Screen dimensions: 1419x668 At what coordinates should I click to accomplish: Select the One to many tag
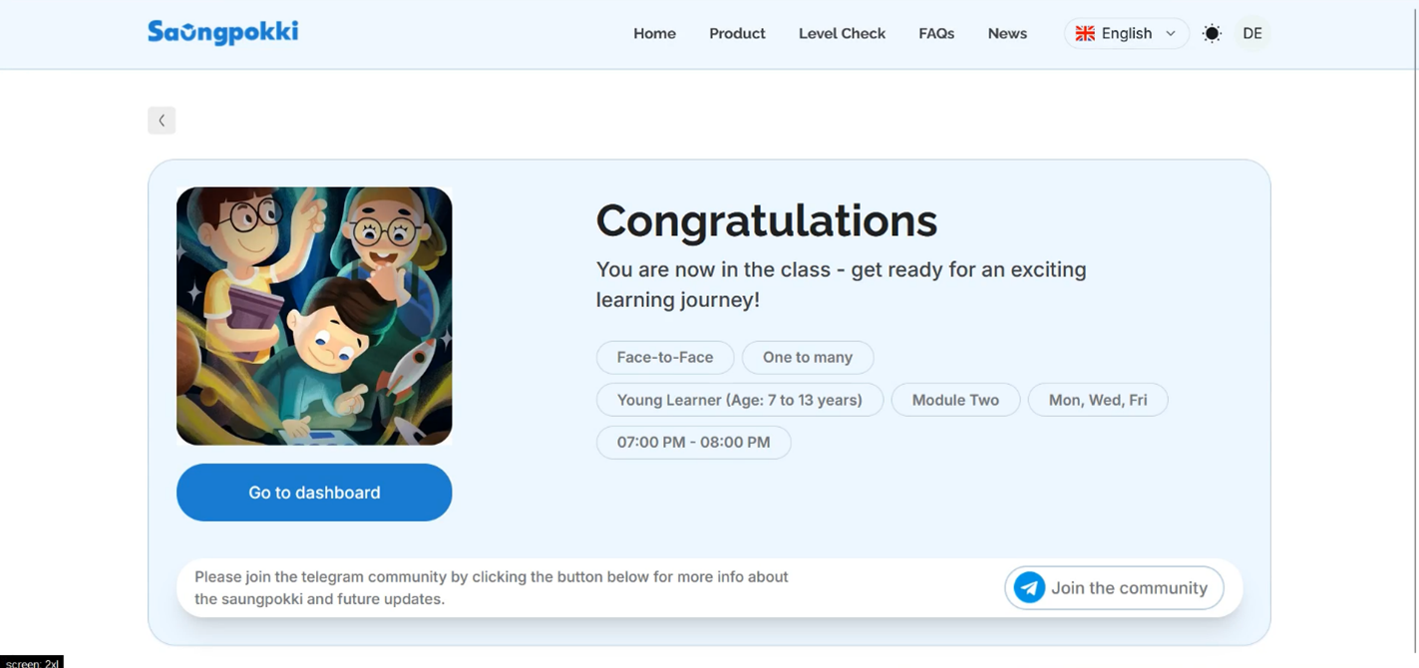tap(808, 357)
